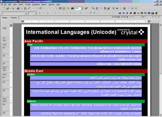Open the font size combo box
The height and width of the screenshot is (117, 162).
pyautogui.click(x=33, y=13)
